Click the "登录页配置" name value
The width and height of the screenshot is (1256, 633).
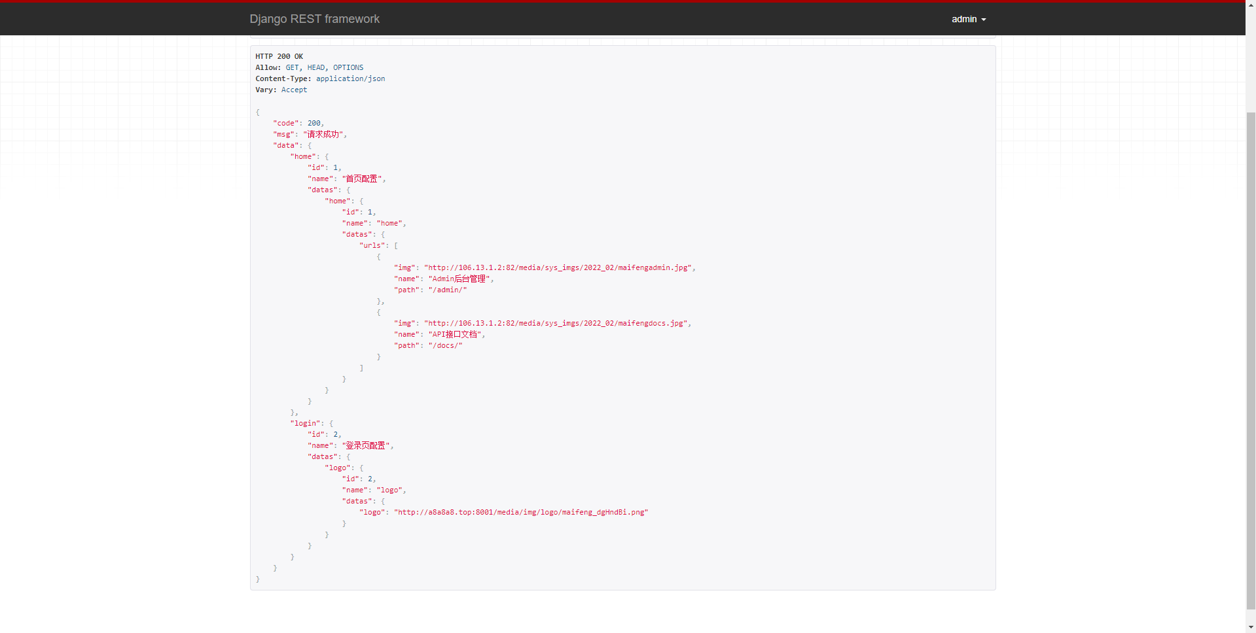pyautogui.click(x=365, y=445)
